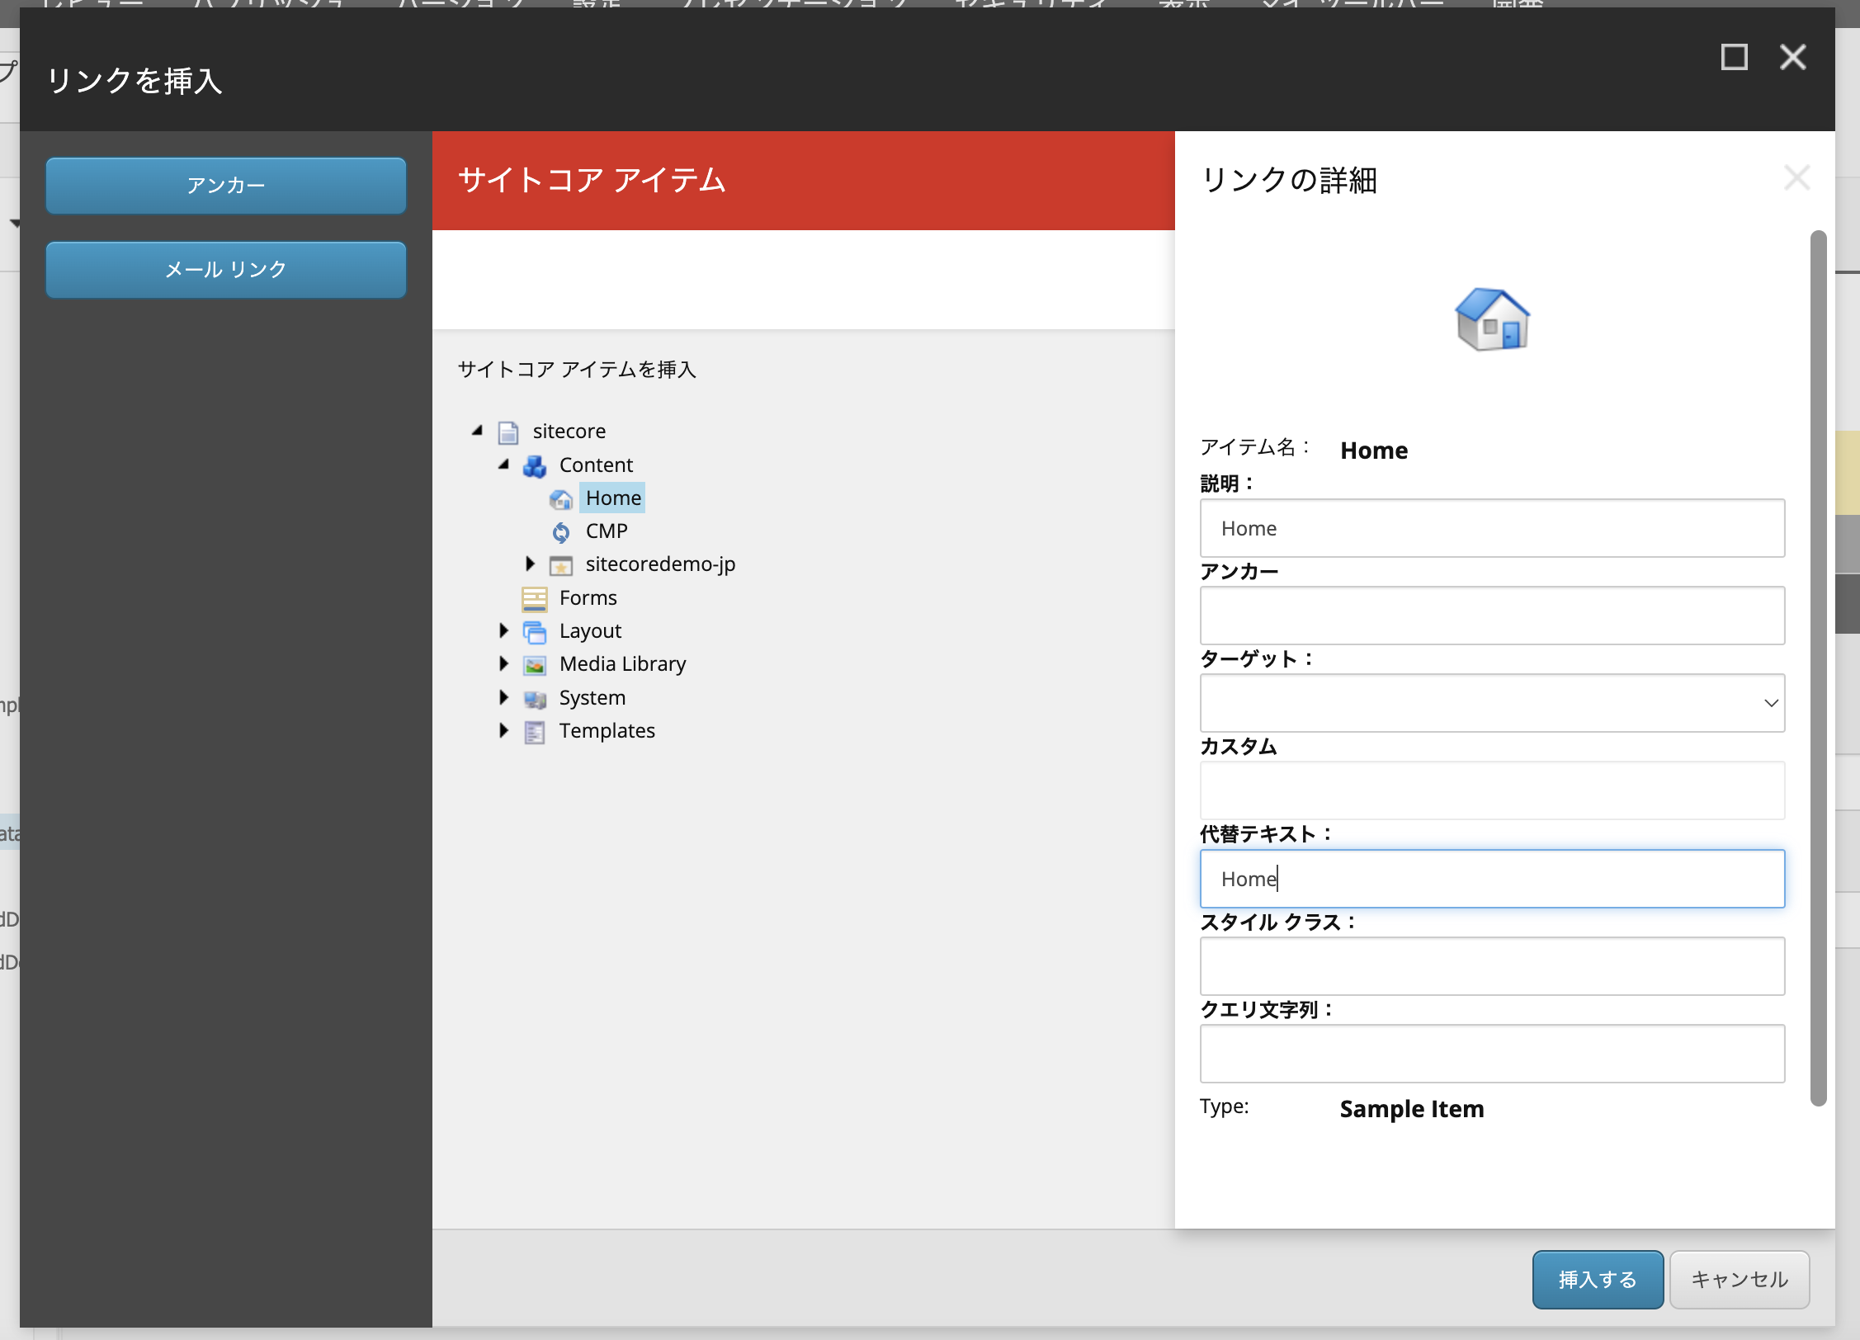
Task: Select the Home tree item
Action: [613, 498]
